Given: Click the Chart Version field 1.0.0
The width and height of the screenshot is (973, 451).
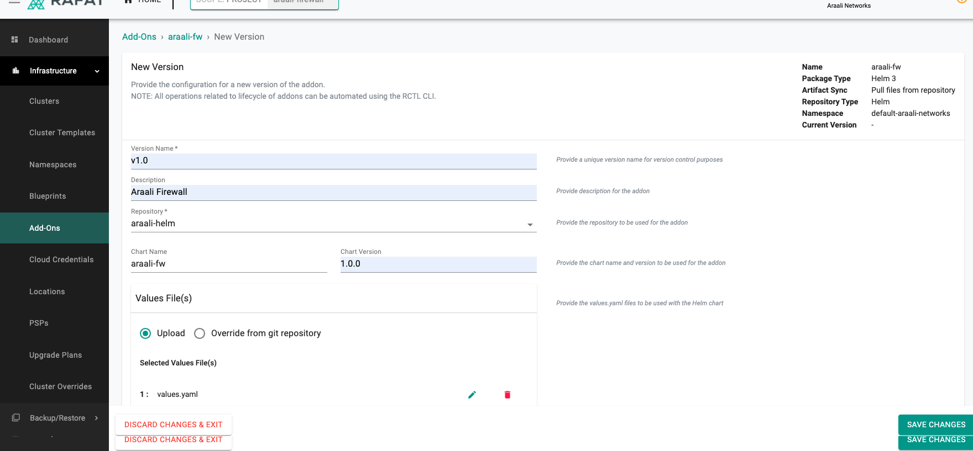Looking at the screenshot, I should [x=438, y=264].
